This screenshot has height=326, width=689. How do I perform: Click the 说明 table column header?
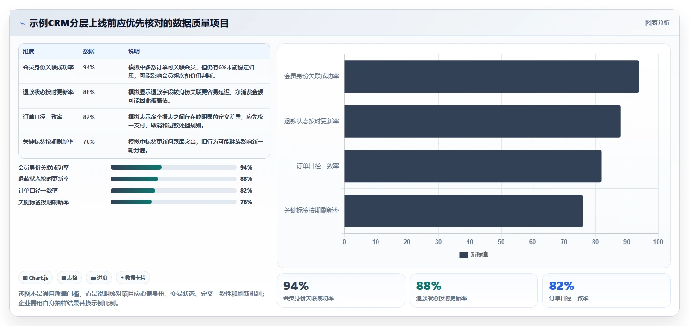coord(134,52)
